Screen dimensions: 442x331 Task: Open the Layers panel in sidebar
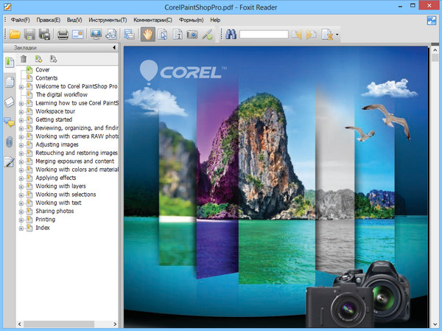pos(10,102)
